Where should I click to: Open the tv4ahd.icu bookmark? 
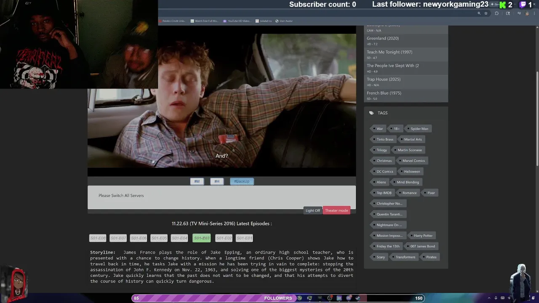click(x=263, y=21)
